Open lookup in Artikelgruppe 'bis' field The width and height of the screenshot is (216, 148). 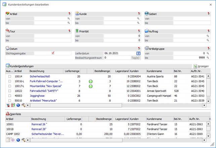208,57
